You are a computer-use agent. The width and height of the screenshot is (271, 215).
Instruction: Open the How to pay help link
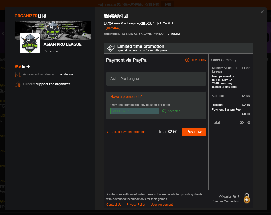point(198,60)
